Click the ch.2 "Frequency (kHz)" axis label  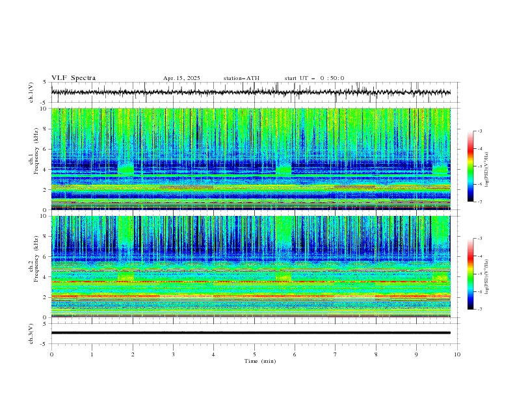pos(36,259)
